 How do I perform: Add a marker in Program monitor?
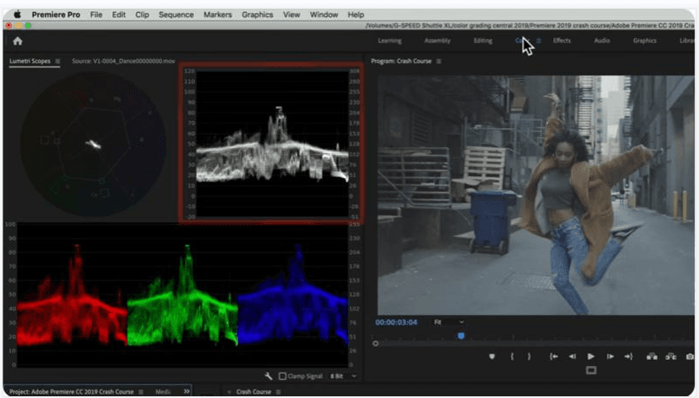[492, 356]
